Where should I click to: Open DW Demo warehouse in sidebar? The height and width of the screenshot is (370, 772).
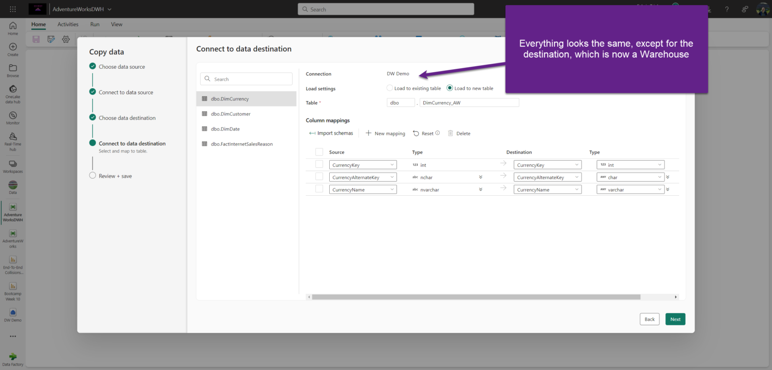tap(13, 315)
